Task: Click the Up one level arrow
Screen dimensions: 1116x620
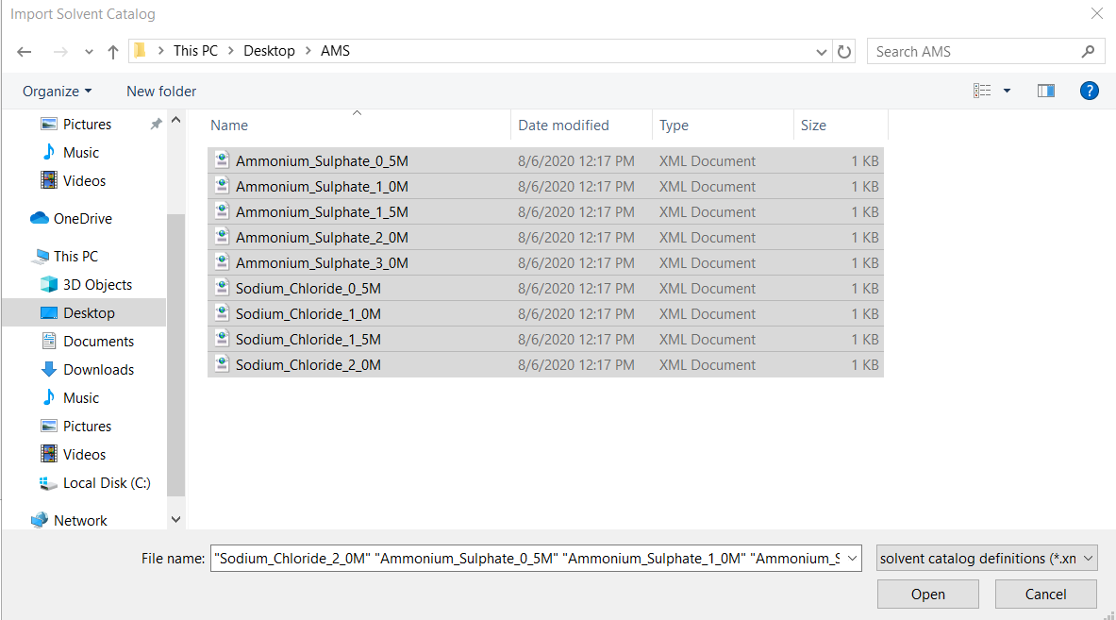Action: point(113,51)
